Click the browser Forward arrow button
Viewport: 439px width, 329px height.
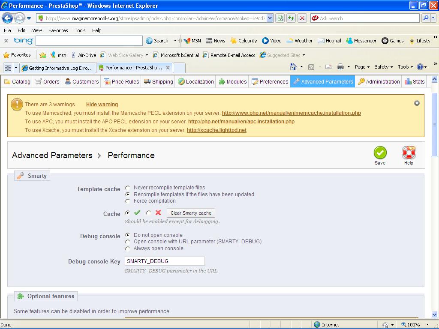pos(19,18)
